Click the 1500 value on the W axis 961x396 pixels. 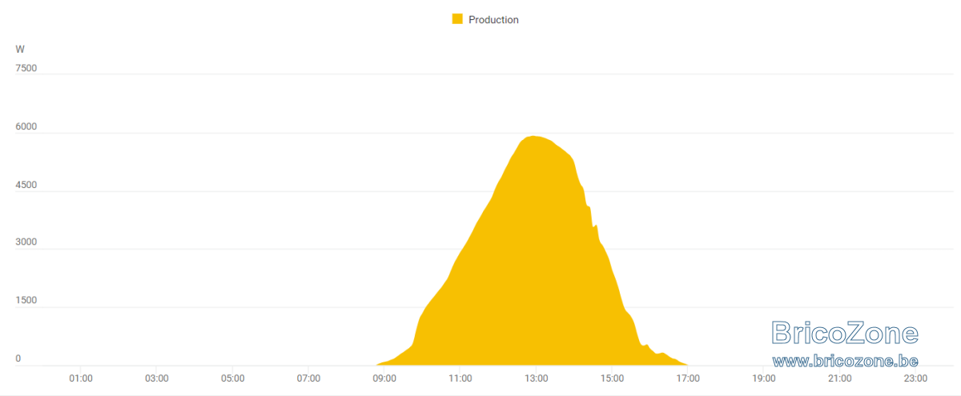tap(26, 301)
